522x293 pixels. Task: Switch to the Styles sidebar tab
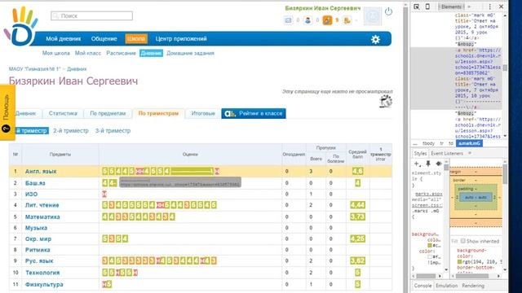coord(420,154)
